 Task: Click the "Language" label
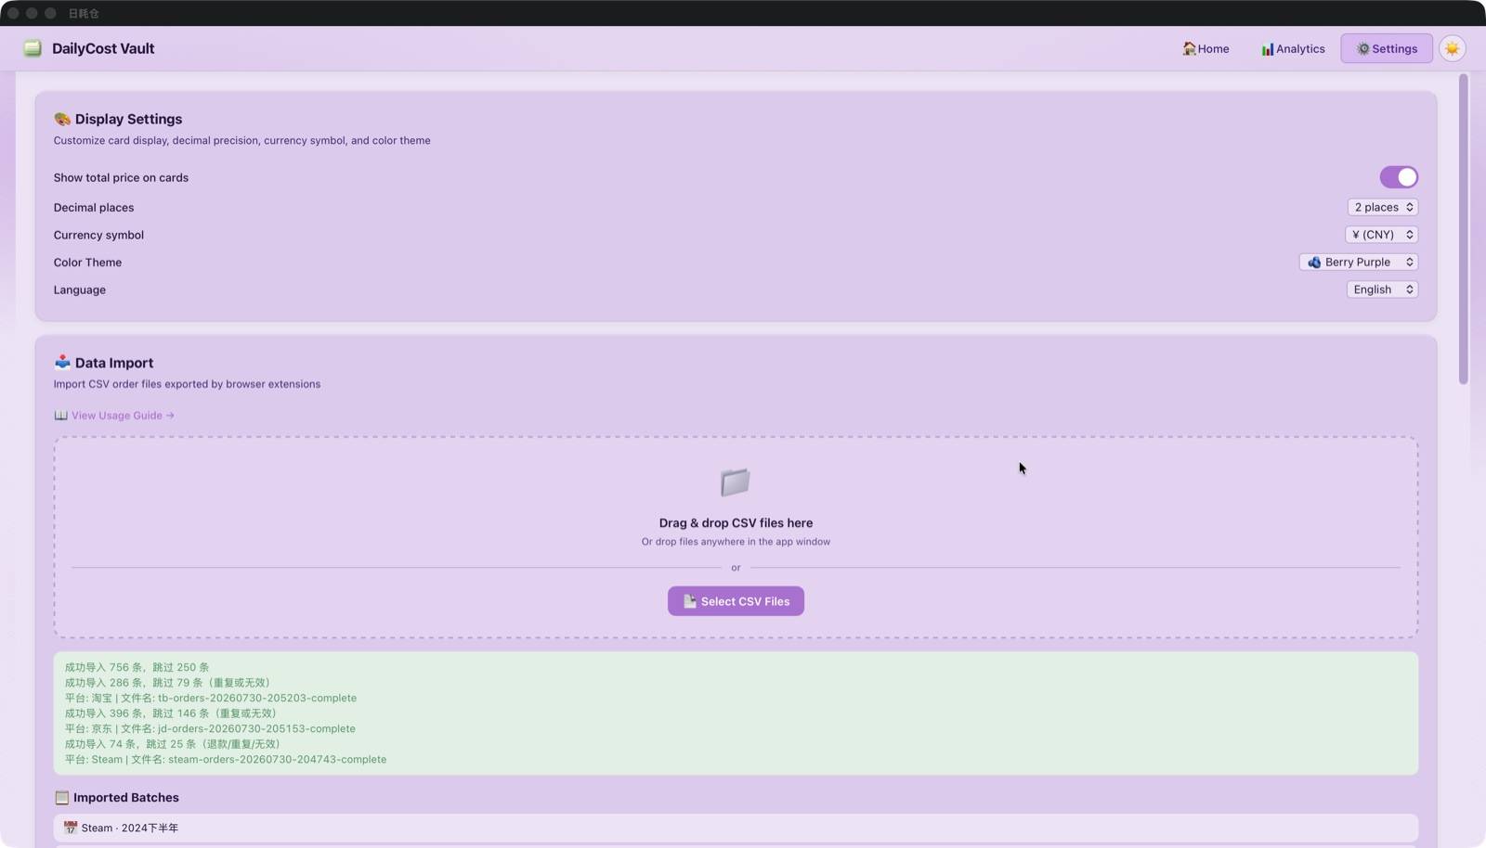coord(80,289)
